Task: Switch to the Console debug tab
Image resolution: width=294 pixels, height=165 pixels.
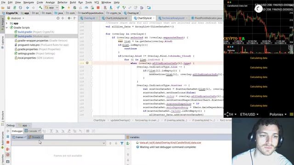Action: tap(33, 131)
